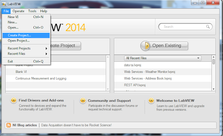Click recent files scrollbar down arrow
Viewport: 223px width, 136px height.
[214, 89]
